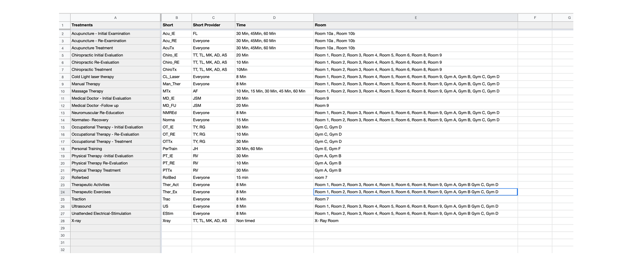Click the 'Xray' short code cell
632x265 pixels.
(x=177, y=221)
